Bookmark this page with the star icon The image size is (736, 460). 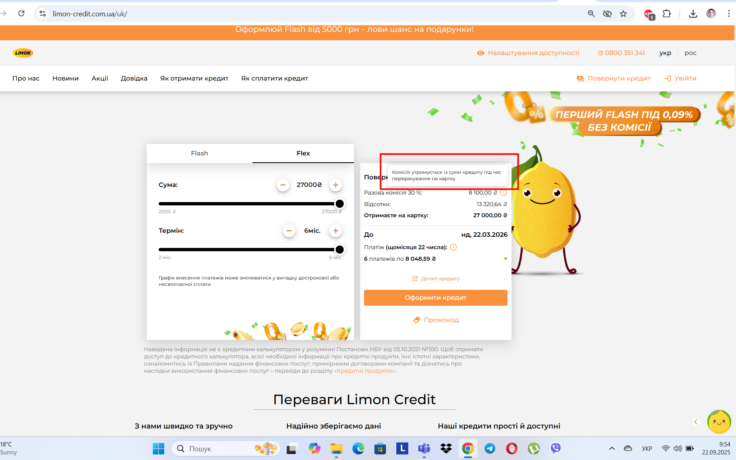pos(624,14)
